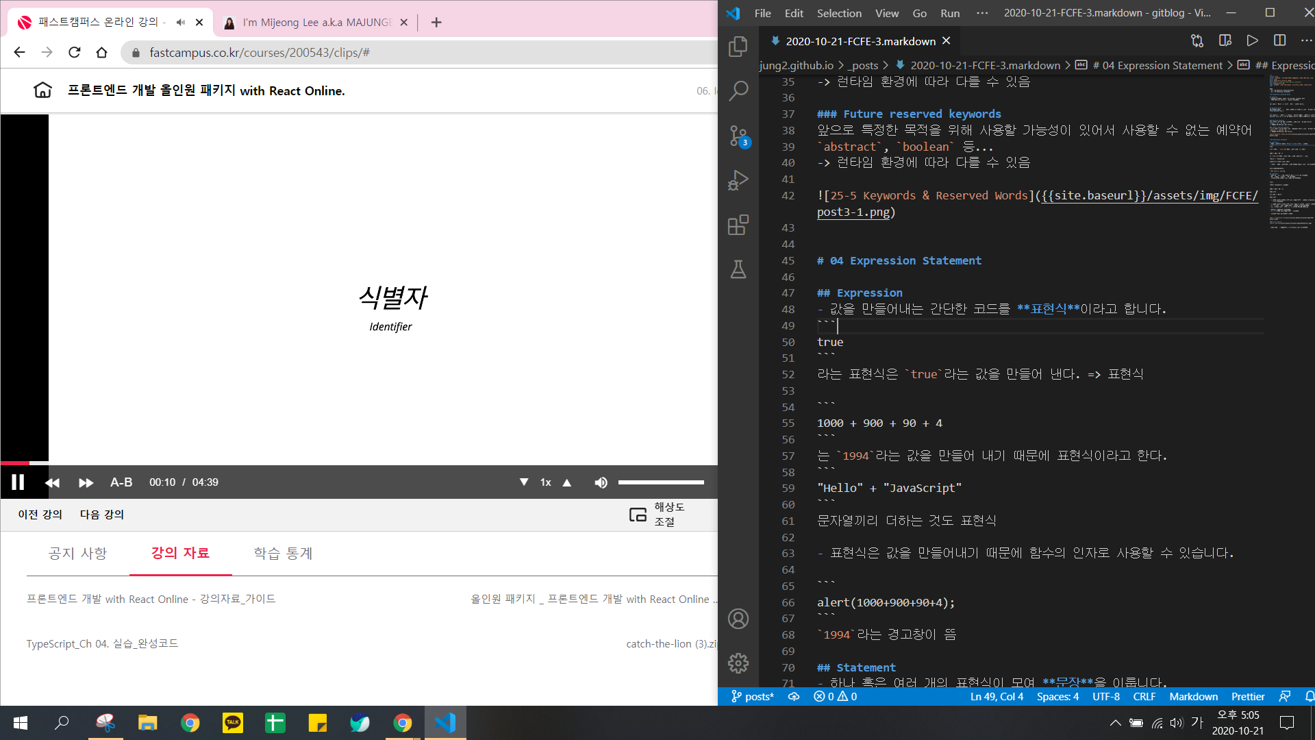Fast-forward the lecture video

pos(86,483)
